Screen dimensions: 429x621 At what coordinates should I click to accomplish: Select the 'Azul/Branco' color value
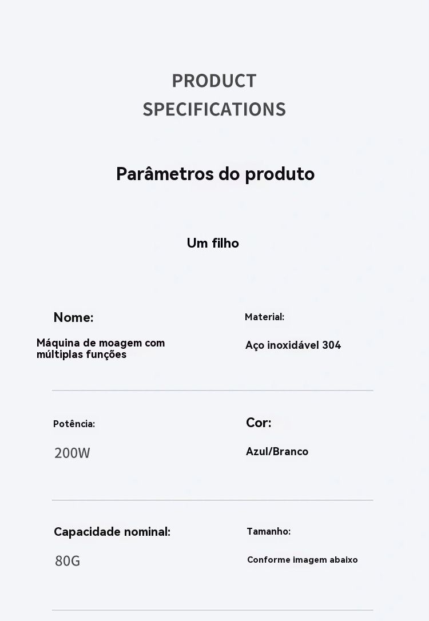point(277,452)
